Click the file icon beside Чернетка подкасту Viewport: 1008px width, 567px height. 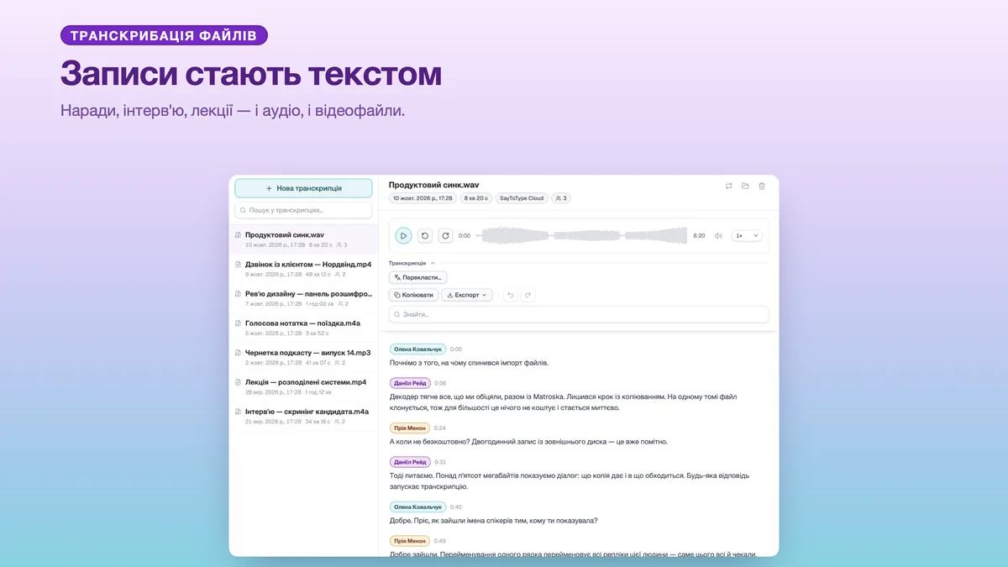[x=238, y=353]
